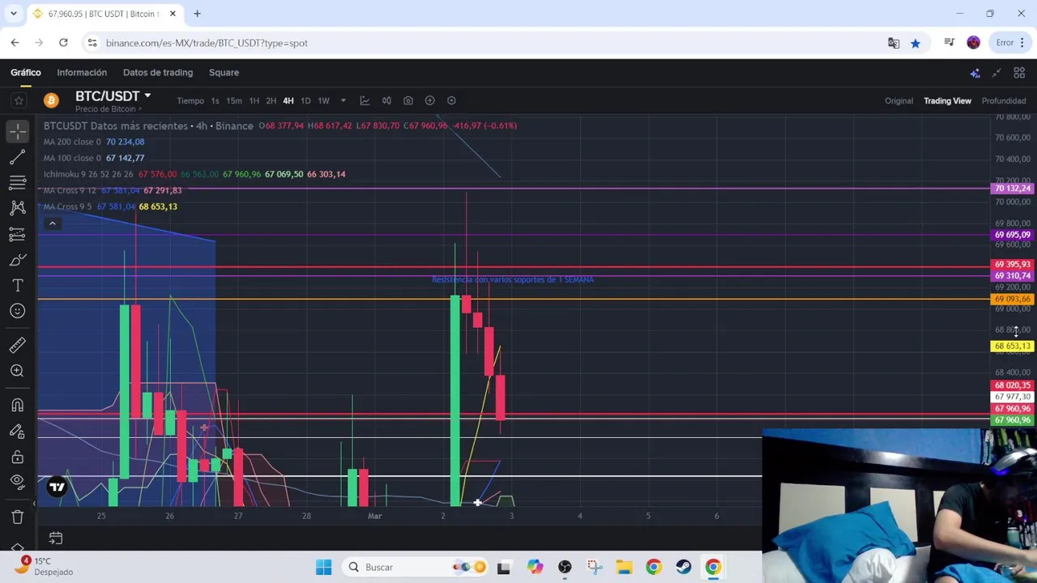Take a chart snapshot with camera icon
Viewport: 1037px width, 583px height.
[x=408, y=100]
